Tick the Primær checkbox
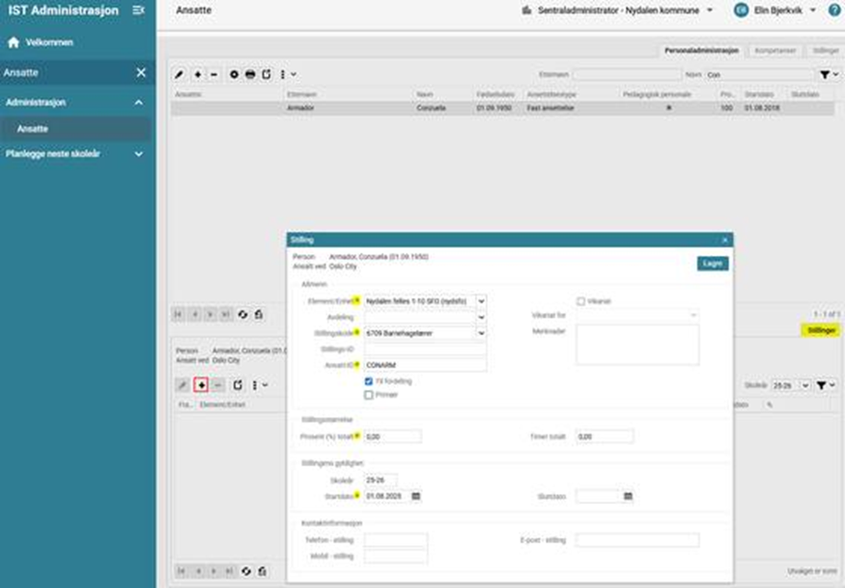This screenshot has height=588, width=845. [x=369, y=395]
